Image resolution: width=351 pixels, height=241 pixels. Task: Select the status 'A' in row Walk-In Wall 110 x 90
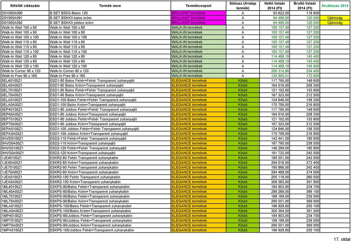[x=243, y=47]
